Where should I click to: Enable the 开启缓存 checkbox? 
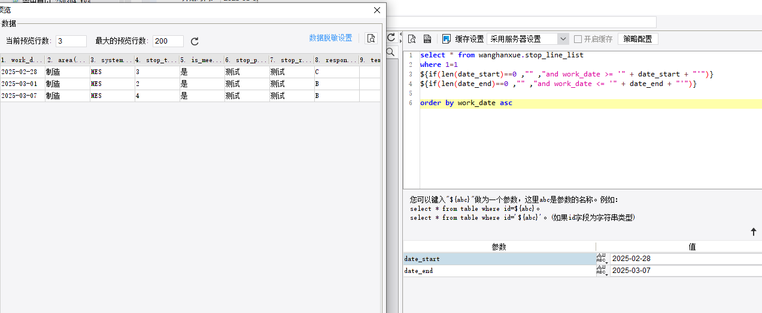pyautogui.click(x=578, y=39)
